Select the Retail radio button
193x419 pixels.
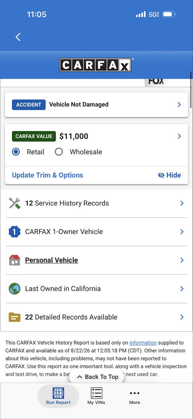coord(16,152)
